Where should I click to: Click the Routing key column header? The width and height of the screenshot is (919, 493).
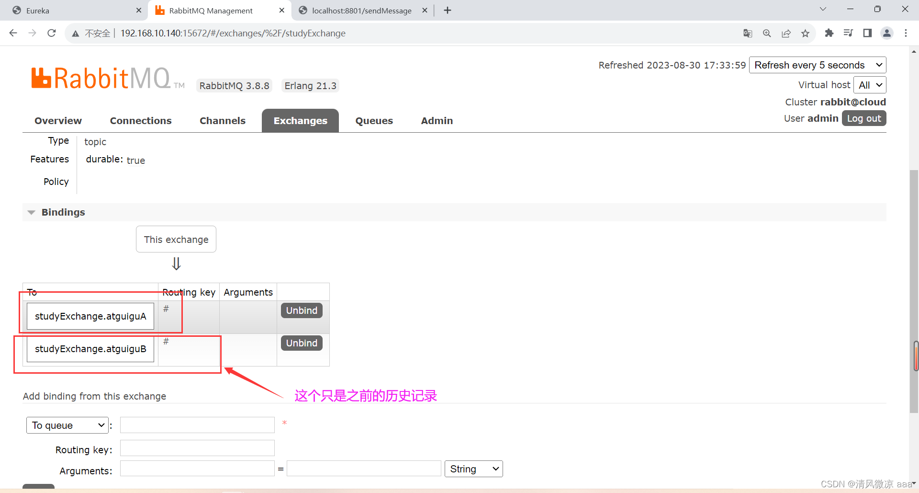(x=189, y=292)
